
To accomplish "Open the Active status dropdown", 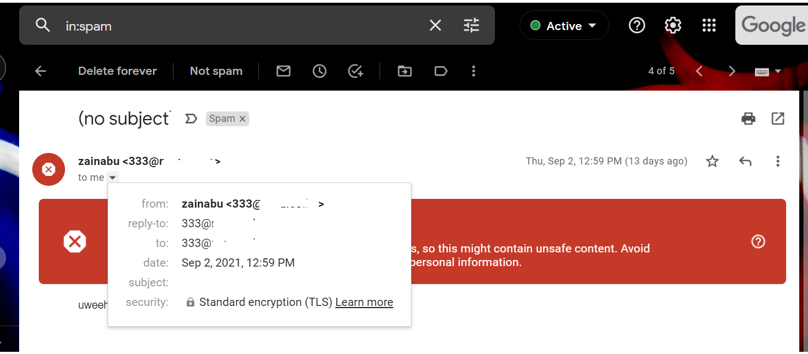I will (564, 26).
